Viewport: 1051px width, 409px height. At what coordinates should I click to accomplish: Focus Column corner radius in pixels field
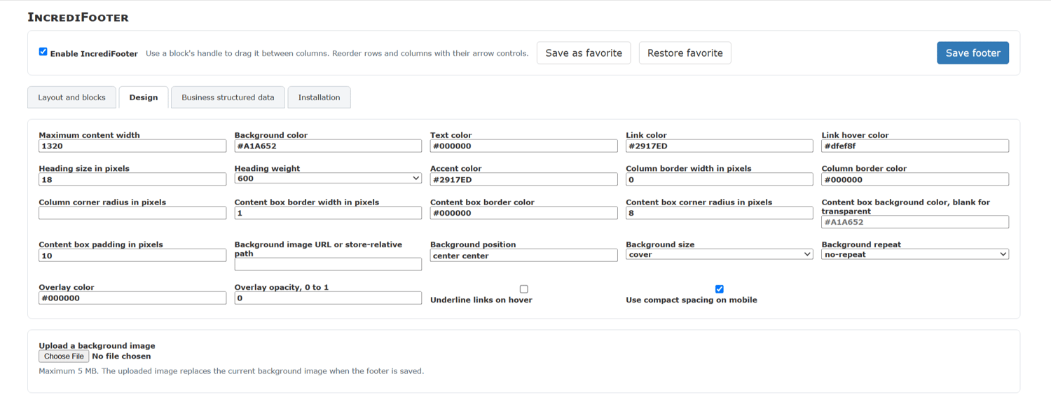click(x=132, y=213)
